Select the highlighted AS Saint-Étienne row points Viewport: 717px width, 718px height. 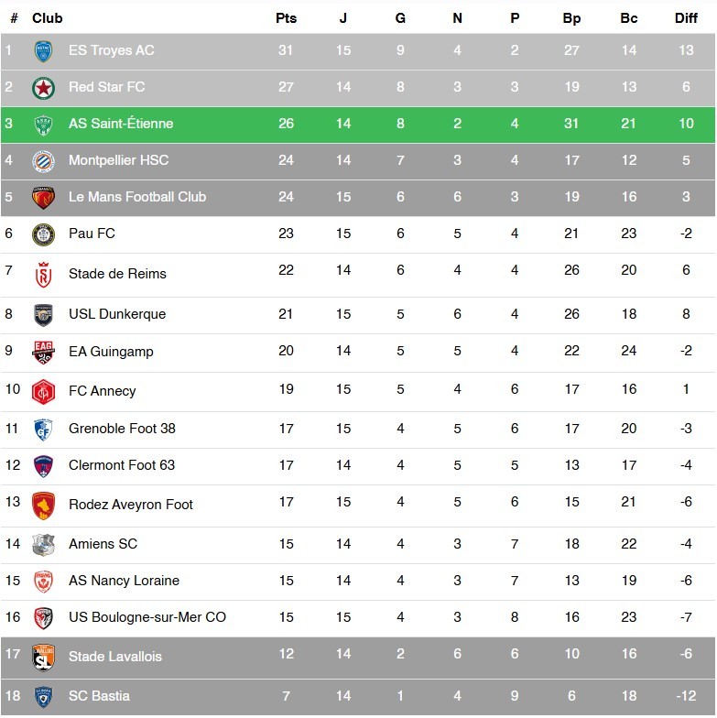(286, 124)
